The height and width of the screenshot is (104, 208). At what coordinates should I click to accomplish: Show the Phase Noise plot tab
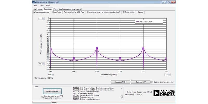(x=57, y=12)
